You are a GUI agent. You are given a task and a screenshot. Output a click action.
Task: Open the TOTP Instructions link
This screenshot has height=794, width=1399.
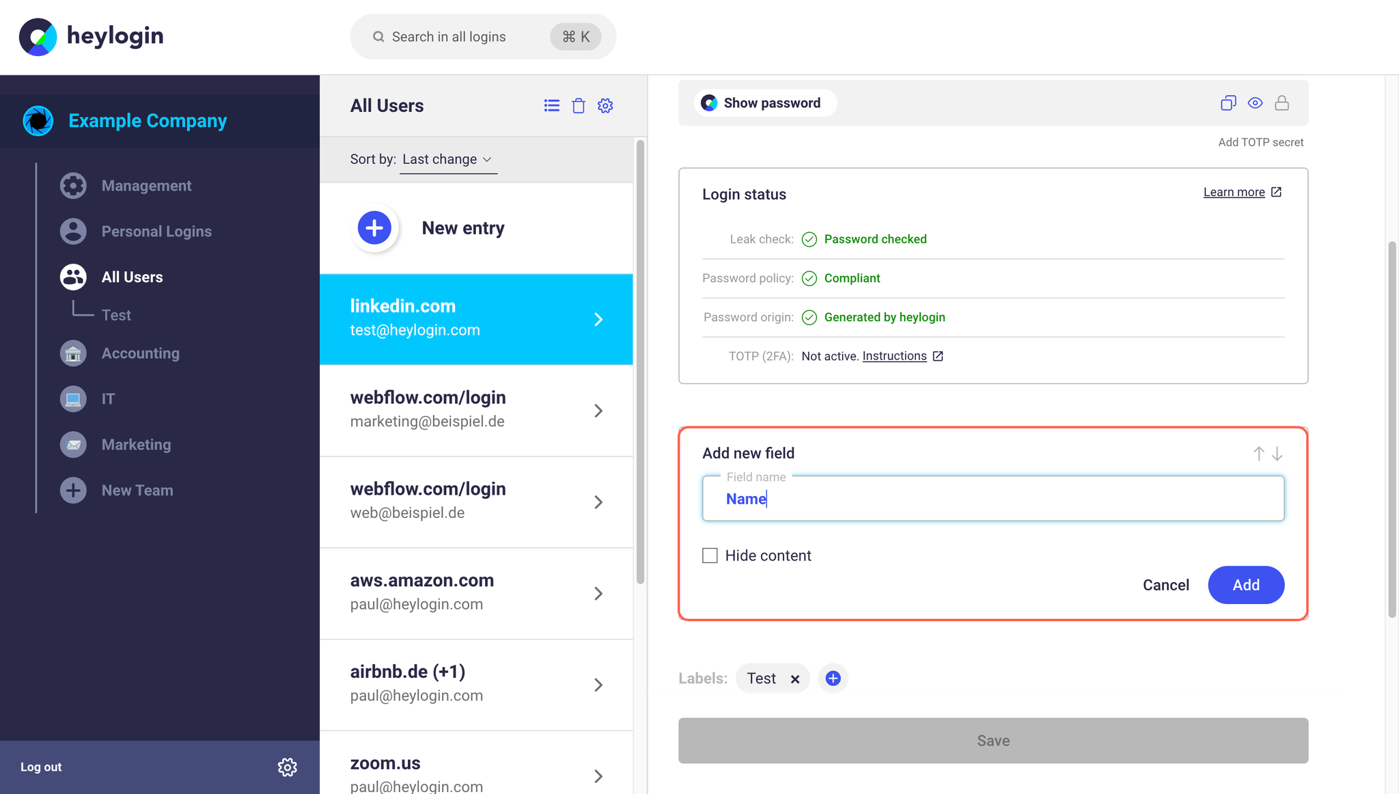tap(894, 356)
